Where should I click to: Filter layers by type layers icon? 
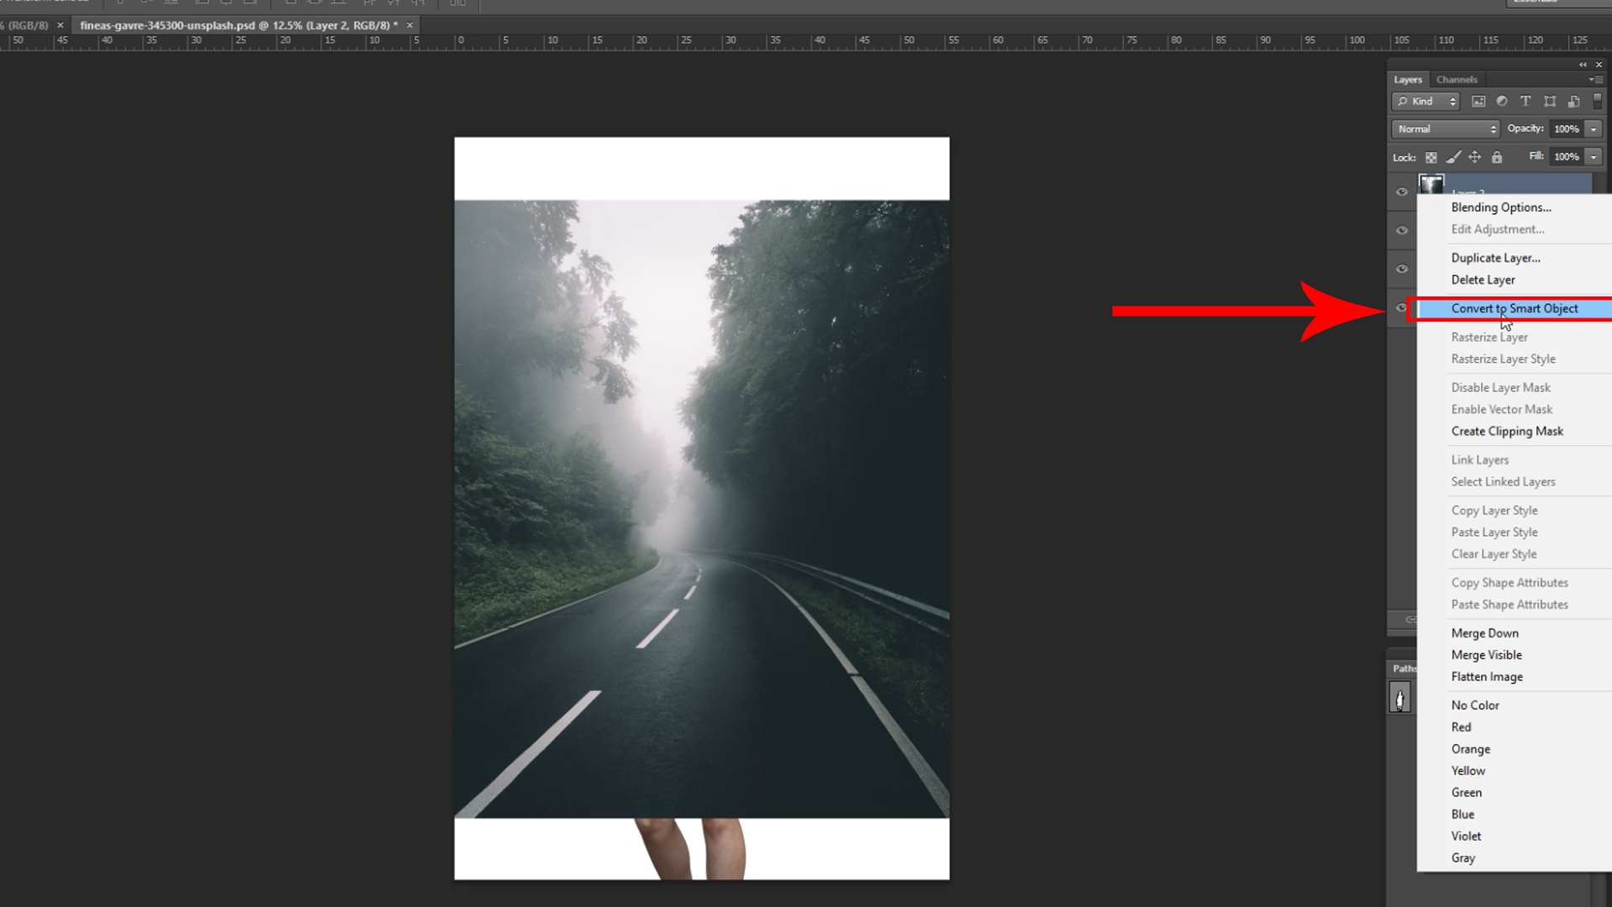point(1526,101)
